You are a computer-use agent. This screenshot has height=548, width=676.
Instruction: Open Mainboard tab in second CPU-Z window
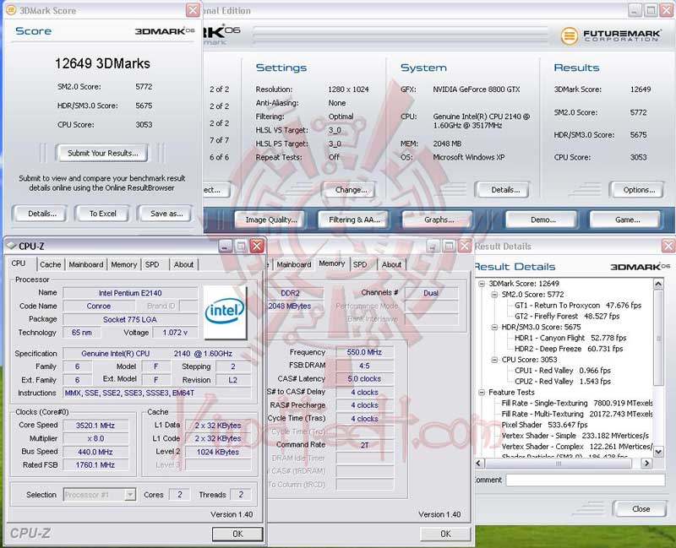pos(293,264)
